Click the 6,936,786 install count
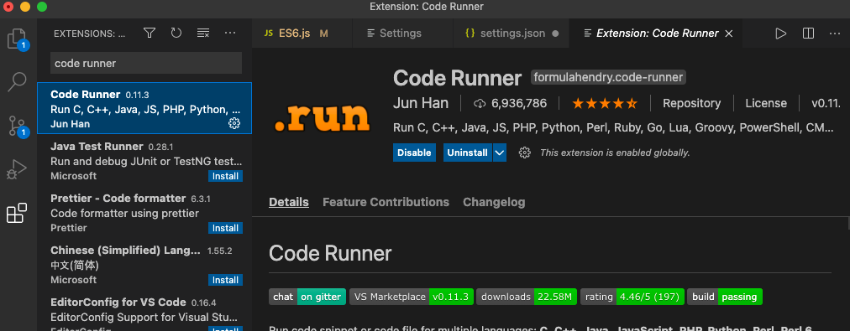 (x=519, y=103)
